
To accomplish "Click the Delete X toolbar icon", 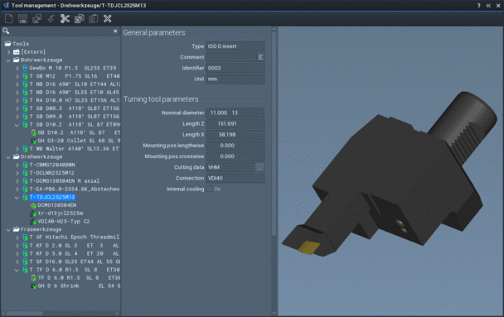I will [x=108, y=19].
